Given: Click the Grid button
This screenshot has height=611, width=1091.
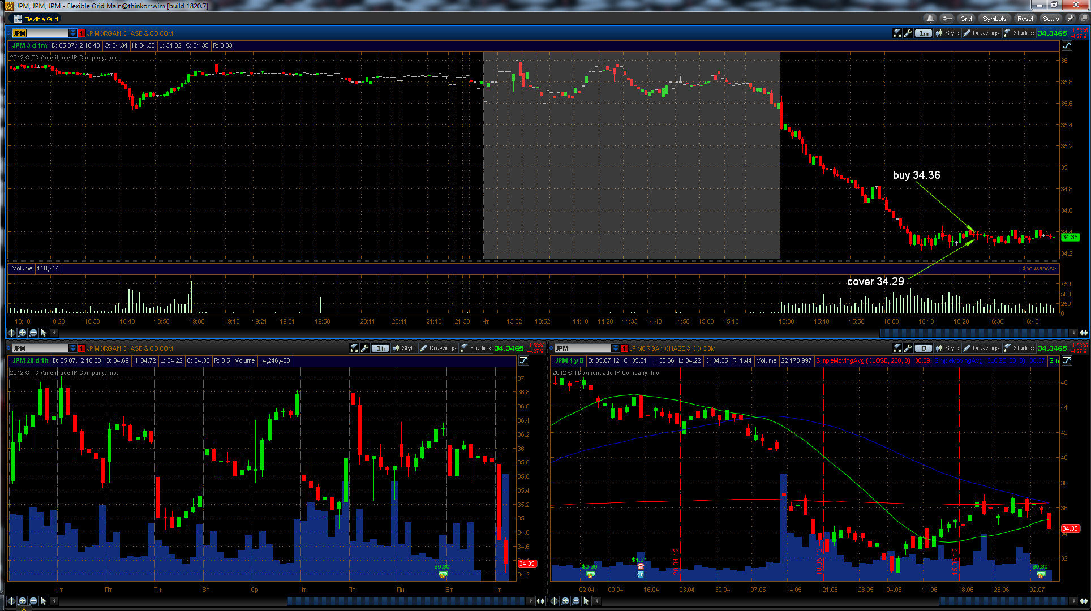Looking at the screenshot, I should 966,19.
